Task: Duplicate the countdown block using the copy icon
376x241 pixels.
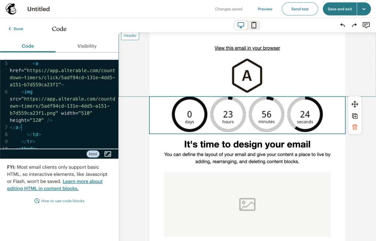Action: (354, 115)
